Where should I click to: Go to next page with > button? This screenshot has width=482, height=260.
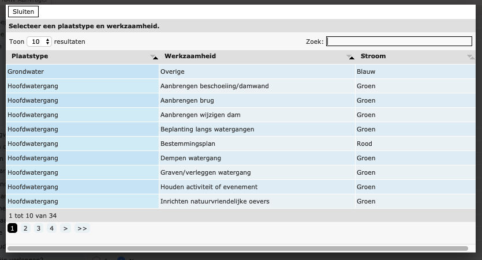[65, 229]
